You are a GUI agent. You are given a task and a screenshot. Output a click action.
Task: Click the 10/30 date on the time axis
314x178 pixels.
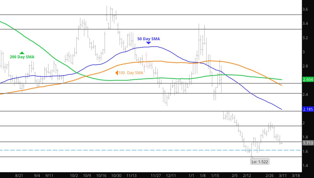coord(116,176)
